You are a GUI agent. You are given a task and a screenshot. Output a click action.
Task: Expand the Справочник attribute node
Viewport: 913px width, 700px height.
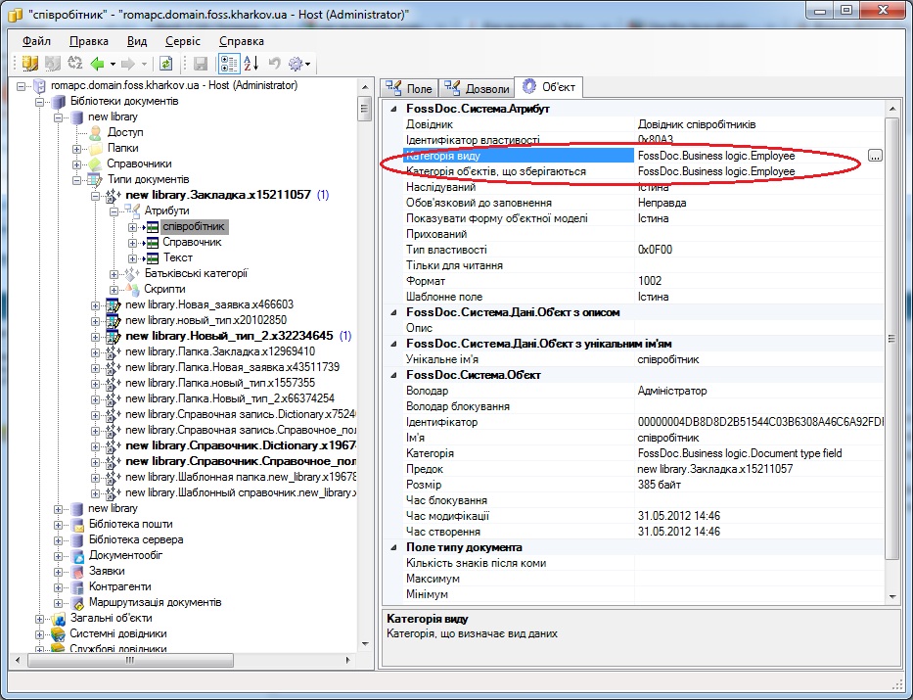(132, 243)
